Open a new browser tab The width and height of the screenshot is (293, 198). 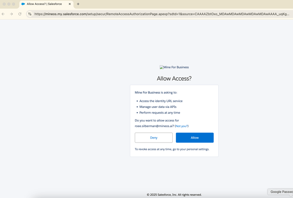[x=78, y=4]
